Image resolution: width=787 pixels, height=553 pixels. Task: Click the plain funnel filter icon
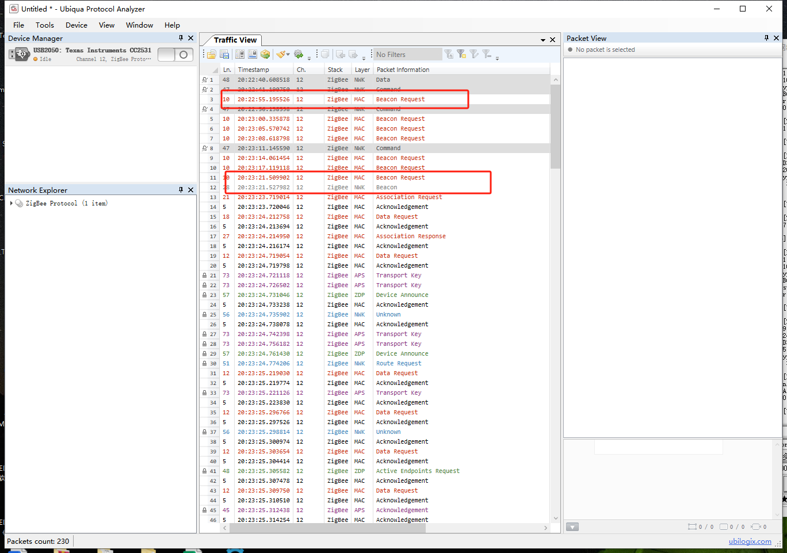tap(474, 54)
